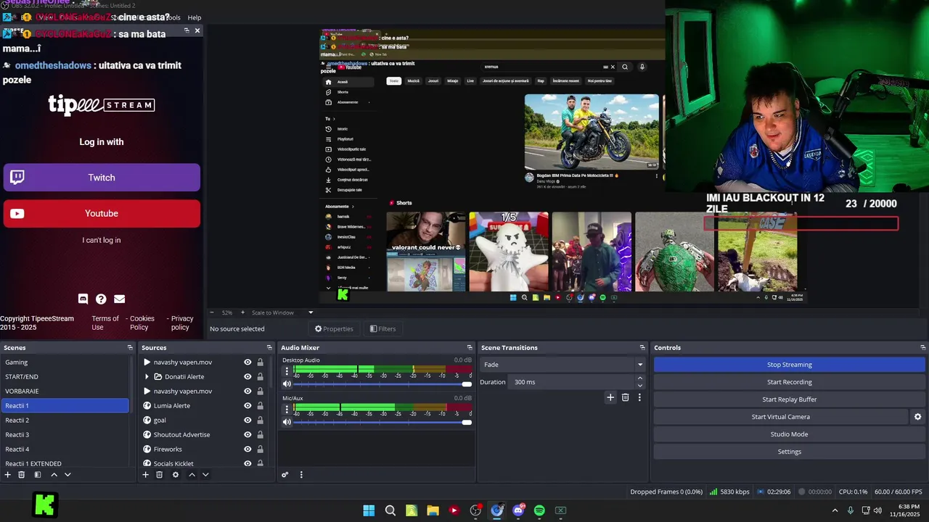Unlock goal source lock

click(260, 420)
